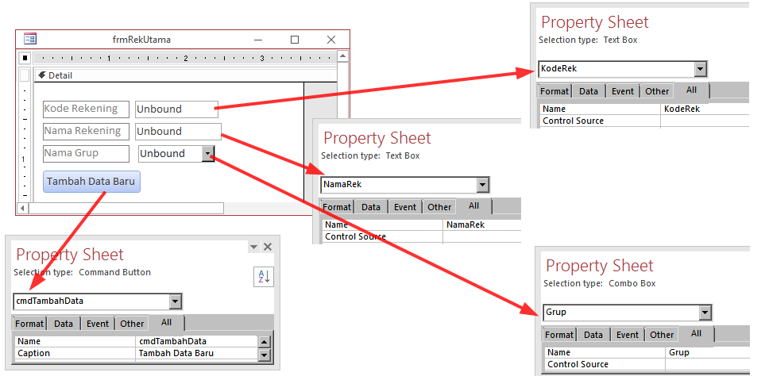This screenshot has height=376, width=765.
Task: Switch to Other tab in NamaRek property sheet
Action: (x=439, y=207)
